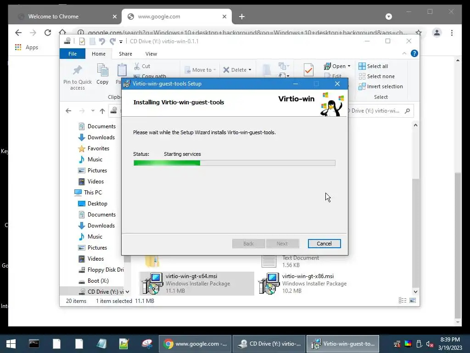Click undo icon in Explorer title bar

tap(102, 41)
